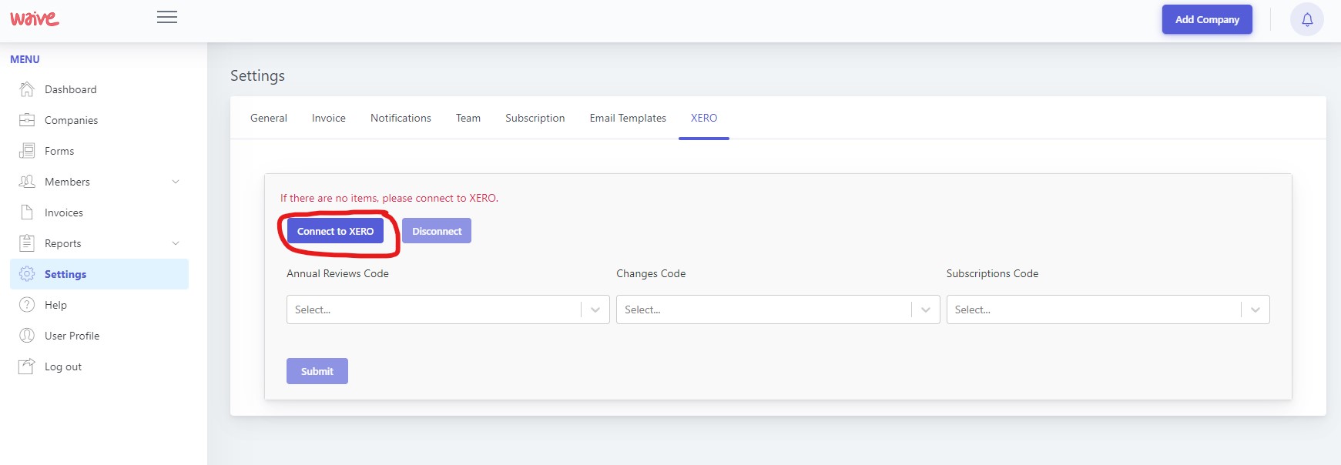This screenshot has height=465, width=1341.
Task: Expand the Reports submenu chevron
Action: (176, 243)
